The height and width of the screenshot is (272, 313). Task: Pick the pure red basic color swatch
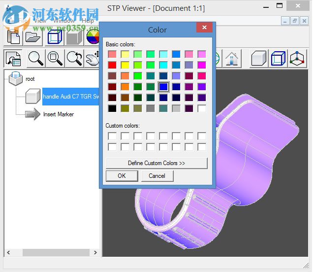(x=112, y=65)
